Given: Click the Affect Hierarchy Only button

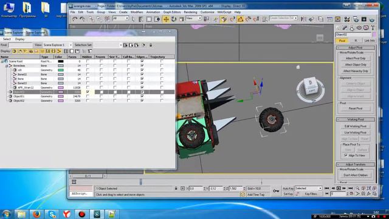Looking at the screenshot, I should coord(356,71).
